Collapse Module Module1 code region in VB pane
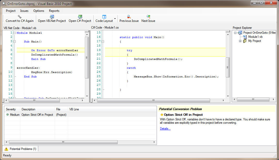This screenshot has width=279, height=160. [x=14, y=33]
